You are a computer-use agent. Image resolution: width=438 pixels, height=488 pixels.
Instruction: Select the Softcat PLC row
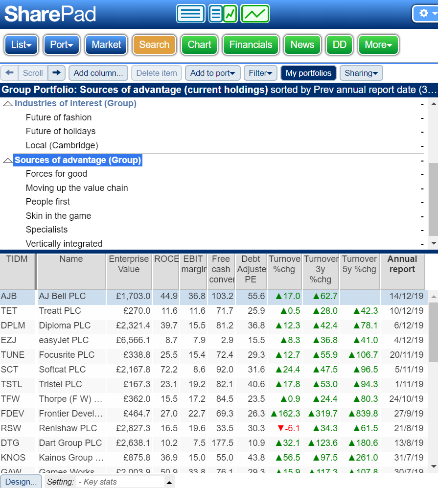(x=213, y=370)
